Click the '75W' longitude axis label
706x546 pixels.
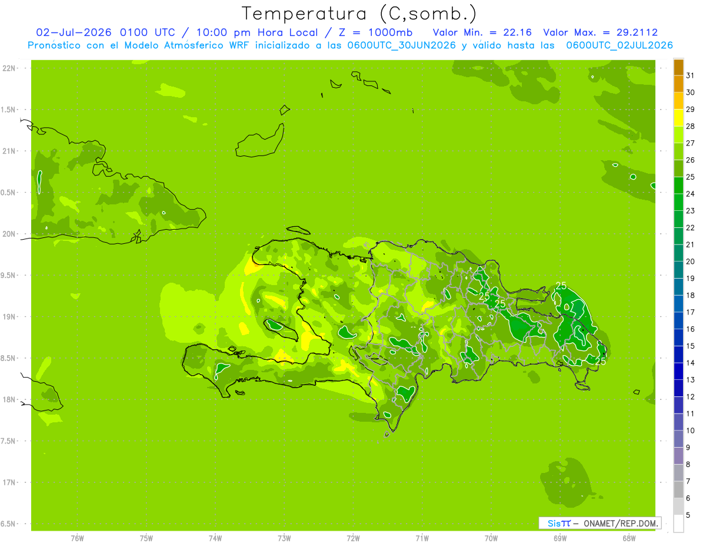(x=146, y=538)
